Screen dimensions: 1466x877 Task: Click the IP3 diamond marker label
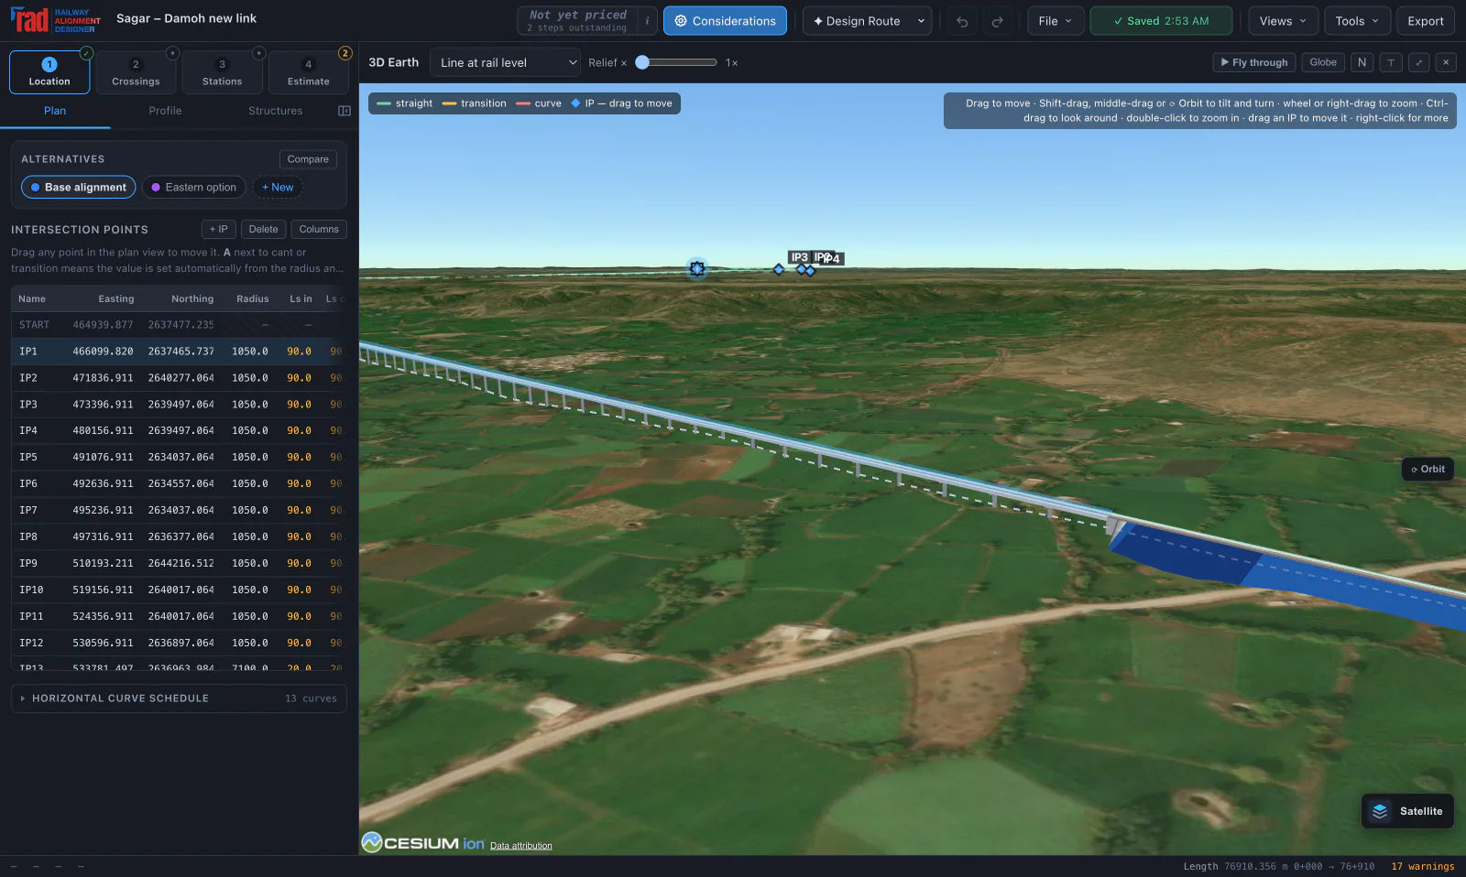(x=800, y=257)
